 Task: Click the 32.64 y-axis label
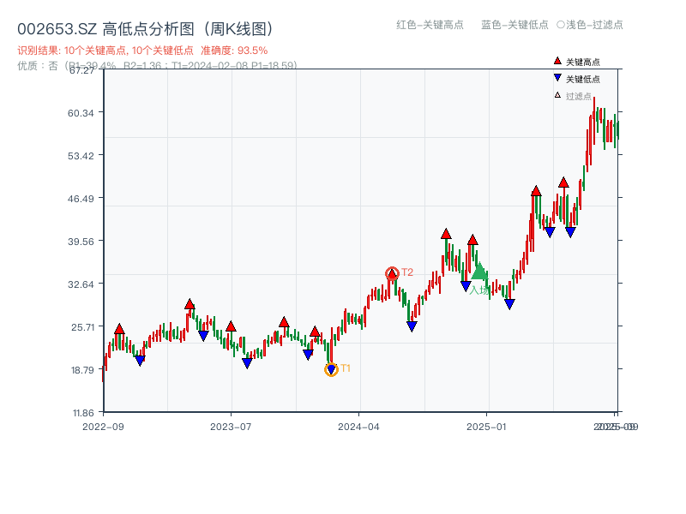point(81,284)
